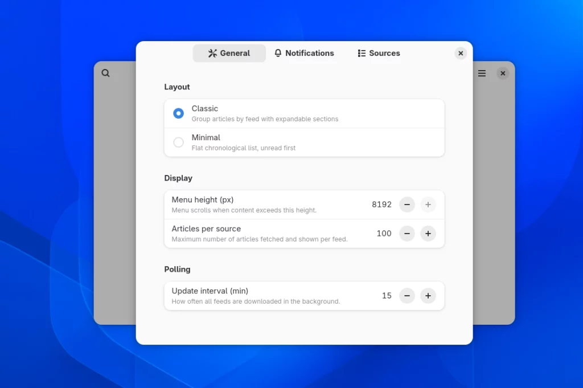
Task: Decrease Articles per source value
Action: [407, 234]
